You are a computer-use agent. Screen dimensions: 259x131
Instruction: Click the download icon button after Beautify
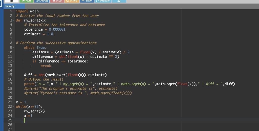click(x=119, y=1)
